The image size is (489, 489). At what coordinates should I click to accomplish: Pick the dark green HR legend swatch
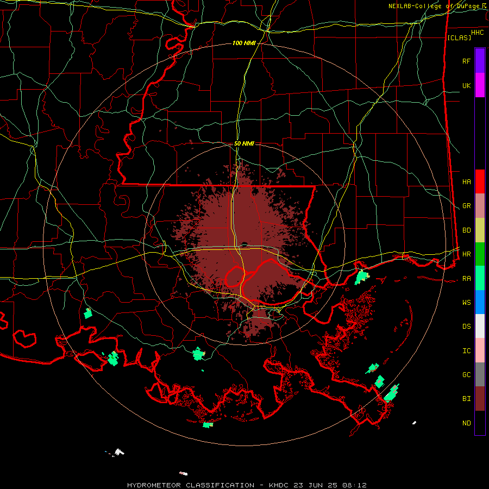(480, 254)
